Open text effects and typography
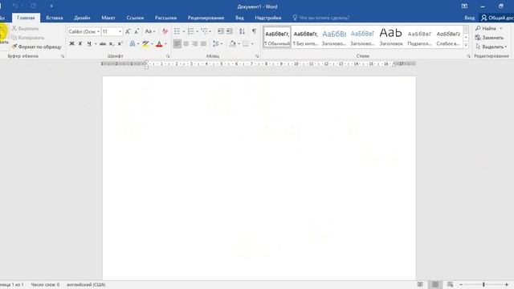This screenshot has width=514, height=289. pyautogui.click(x=133, y=43)
